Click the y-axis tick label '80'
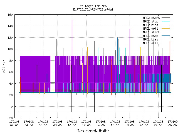The width and height of the screenshot is (178, 133). tap(11, 61)
